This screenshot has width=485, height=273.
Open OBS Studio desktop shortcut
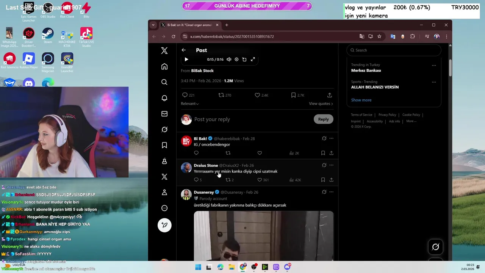tap(48, 11)
